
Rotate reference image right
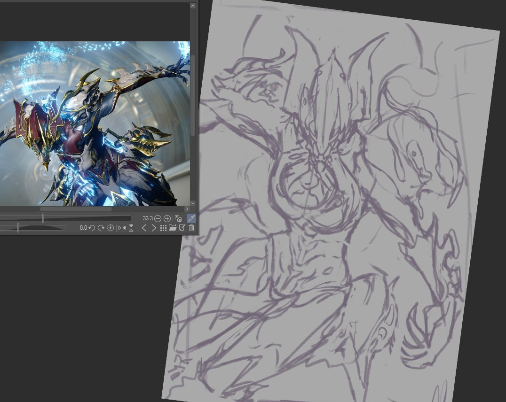[101, 228]
